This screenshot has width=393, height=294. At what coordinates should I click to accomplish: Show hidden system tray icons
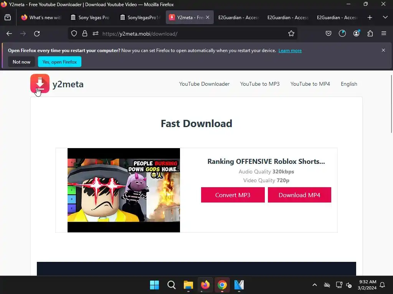coord(315,285)
